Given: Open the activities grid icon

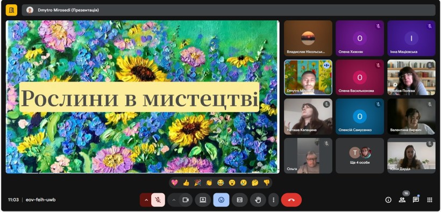Looking at the screenshot, I should tap(430, 200).
